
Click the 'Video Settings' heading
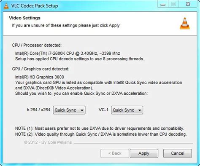pyautogui.click(x=24, y=18)
